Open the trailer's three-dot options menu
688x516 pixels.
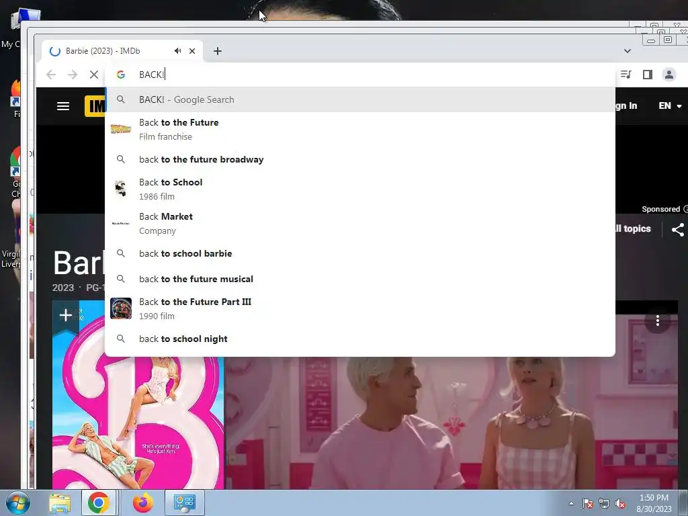(x=657, y=320)
